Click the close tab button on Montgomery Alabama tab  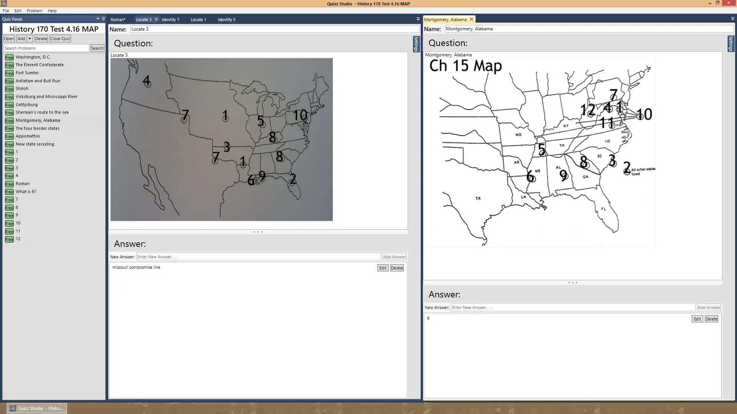click(x=471, y=19)
